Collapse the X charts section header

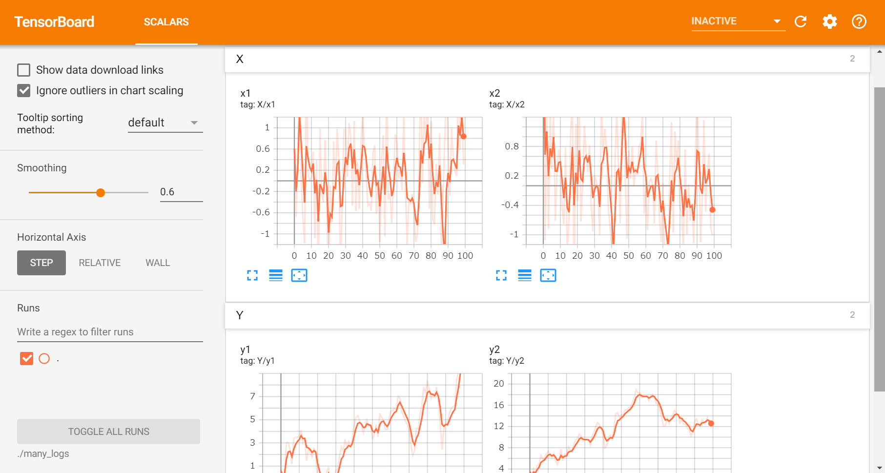click(x=547, y=59)
